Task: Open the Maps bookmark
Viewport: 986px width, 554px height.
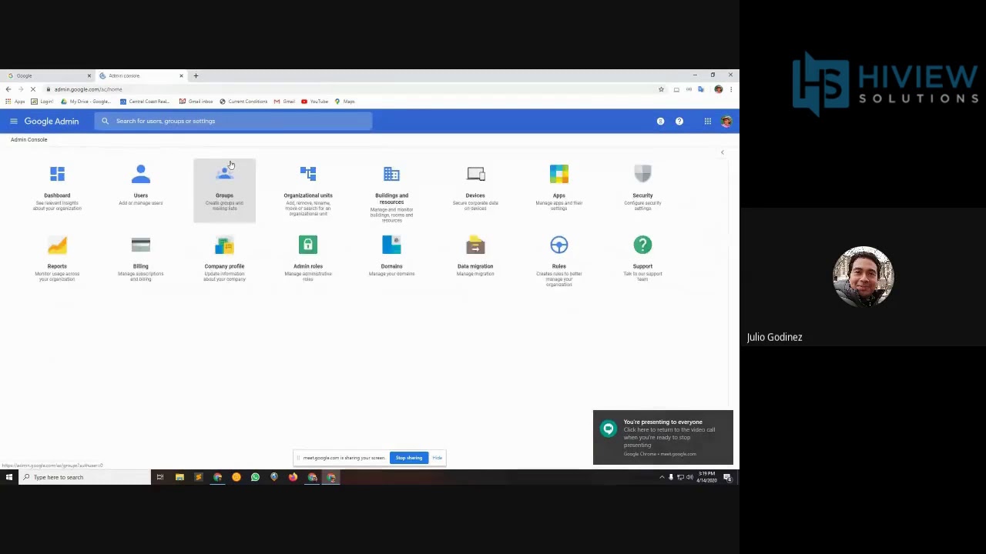Action: 344,102
